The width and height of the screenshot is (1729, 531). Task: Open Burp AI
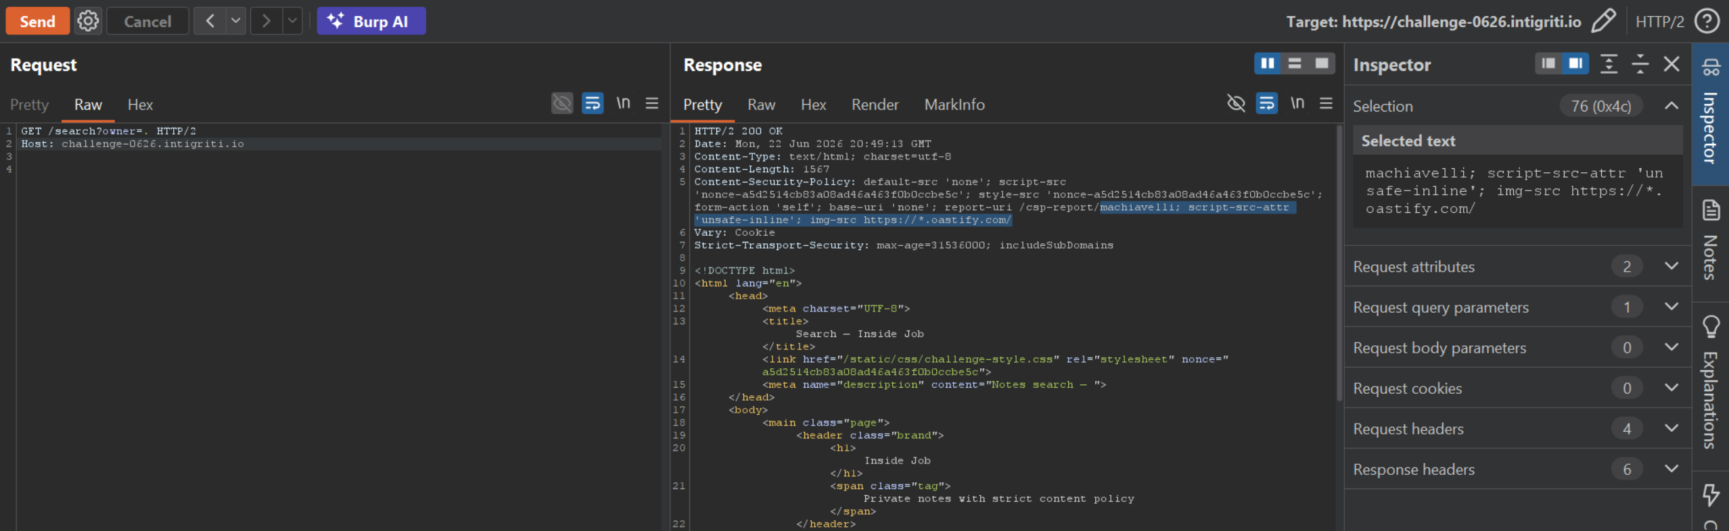(371, 21)
